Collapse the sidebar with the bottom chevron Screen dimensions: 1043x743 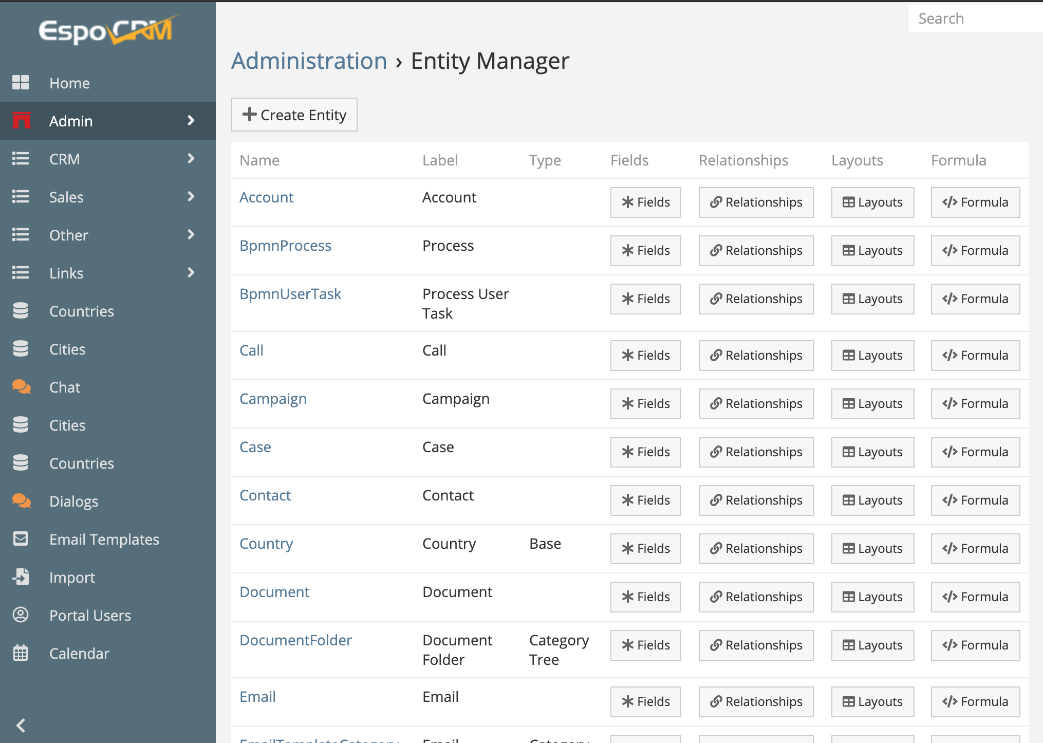(21, 726)
